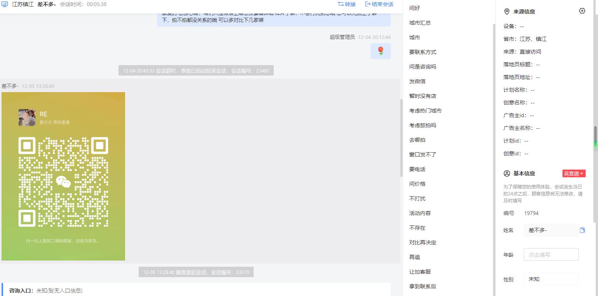The image size is (598, 296).
Task: Click the 顾客发起会话 notice 23570
Action: click(196, 272)
